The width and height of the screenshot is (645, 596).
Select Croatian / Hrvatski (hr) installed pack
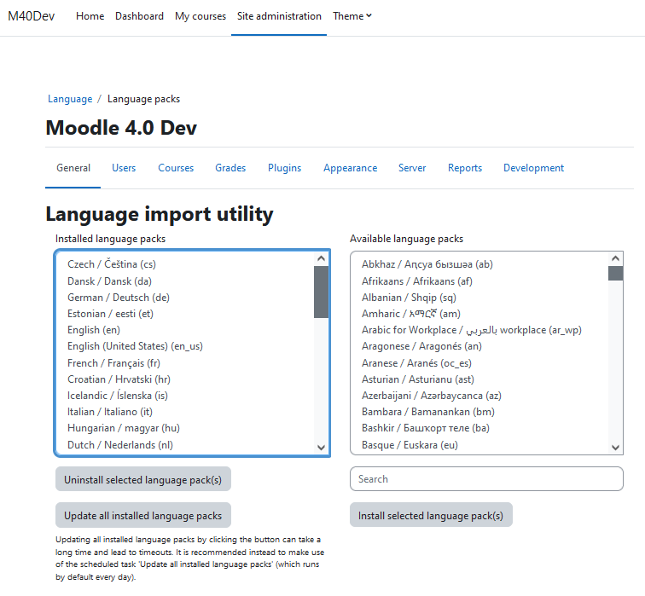pos(185,379)
